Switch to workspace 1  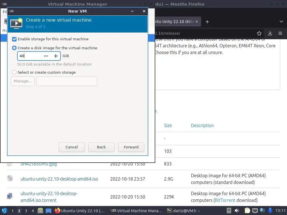coord(12,211)
